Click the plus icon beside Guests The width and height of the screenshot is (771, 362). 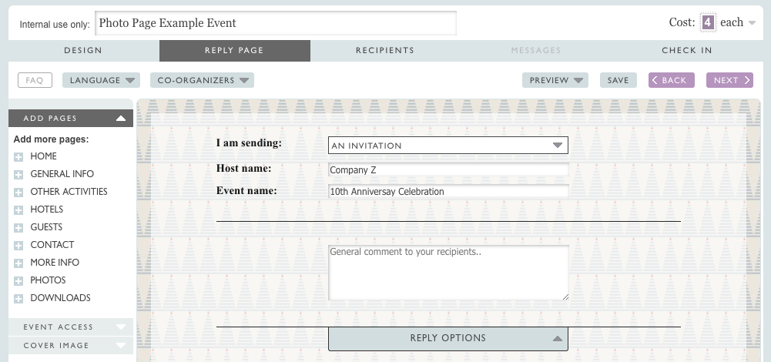[x=18, y=228]
